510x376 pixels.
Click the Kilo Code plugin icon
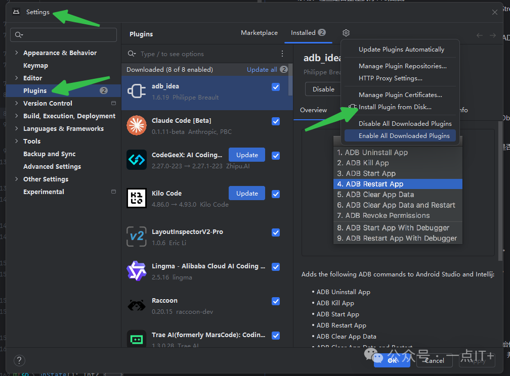pyautogui.click(x=136, y=198)
